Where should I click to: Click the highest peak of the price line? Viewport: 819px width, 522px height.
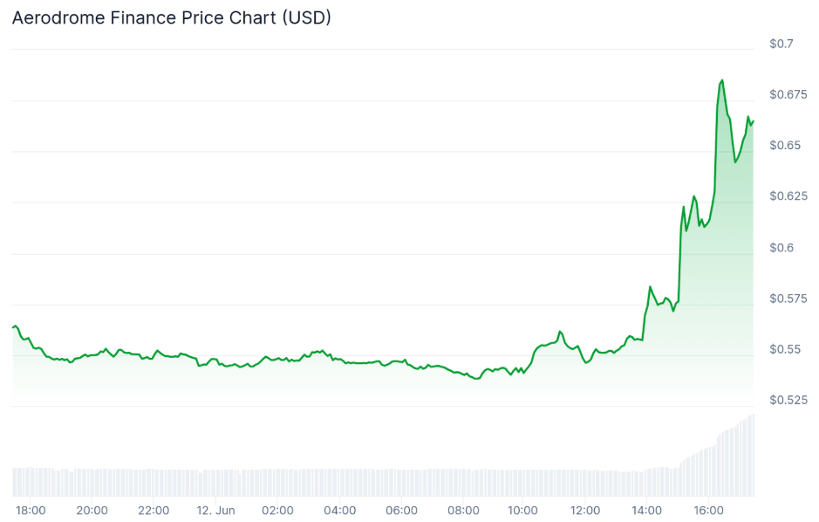click(721, 80)
